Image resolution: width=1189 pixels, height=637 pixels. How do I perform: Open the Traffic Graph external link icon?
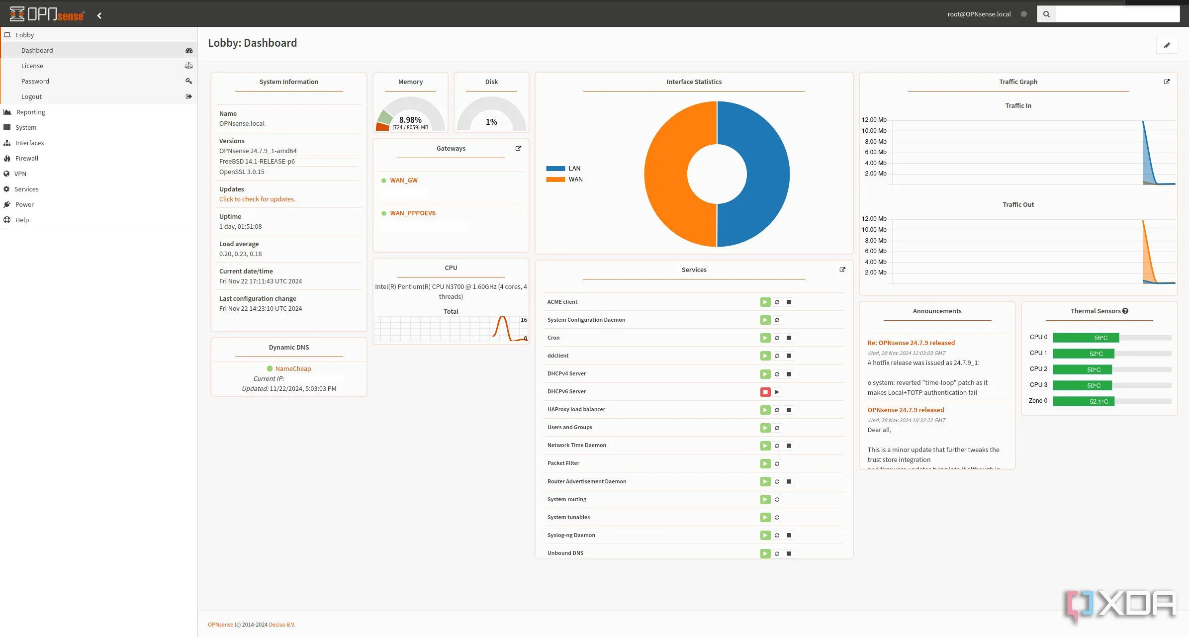(x=1166, y=82)
